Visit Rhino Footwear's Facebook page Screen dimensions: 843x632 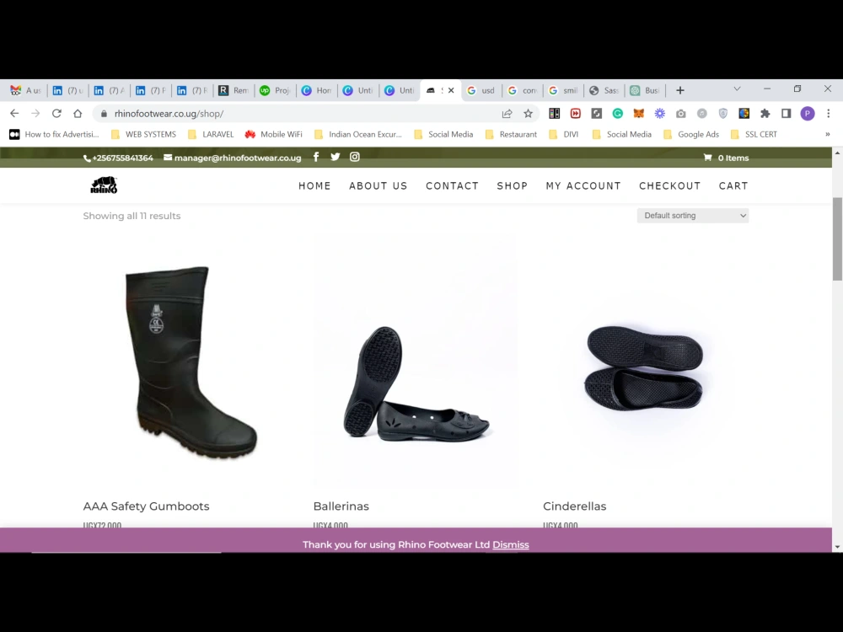click(316, 157)
